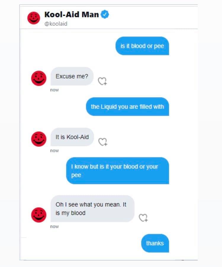The width and height of the screenshot is (222, 267).
Task: React with the heart beside "Excuse me?"
Action: (x=102, y=81)
